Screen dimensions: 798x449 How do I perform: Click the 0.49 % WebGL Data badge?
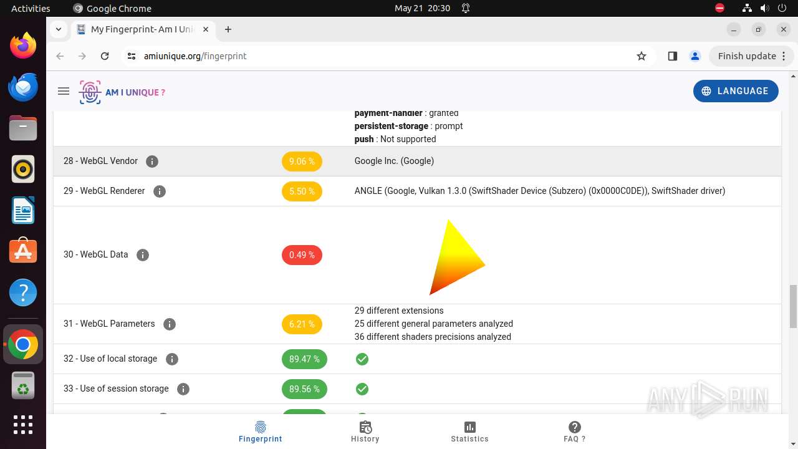click(302, 255)
